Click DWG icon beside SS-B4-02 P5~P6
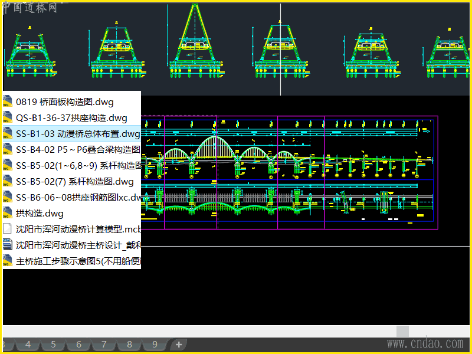 coord(8,149)
